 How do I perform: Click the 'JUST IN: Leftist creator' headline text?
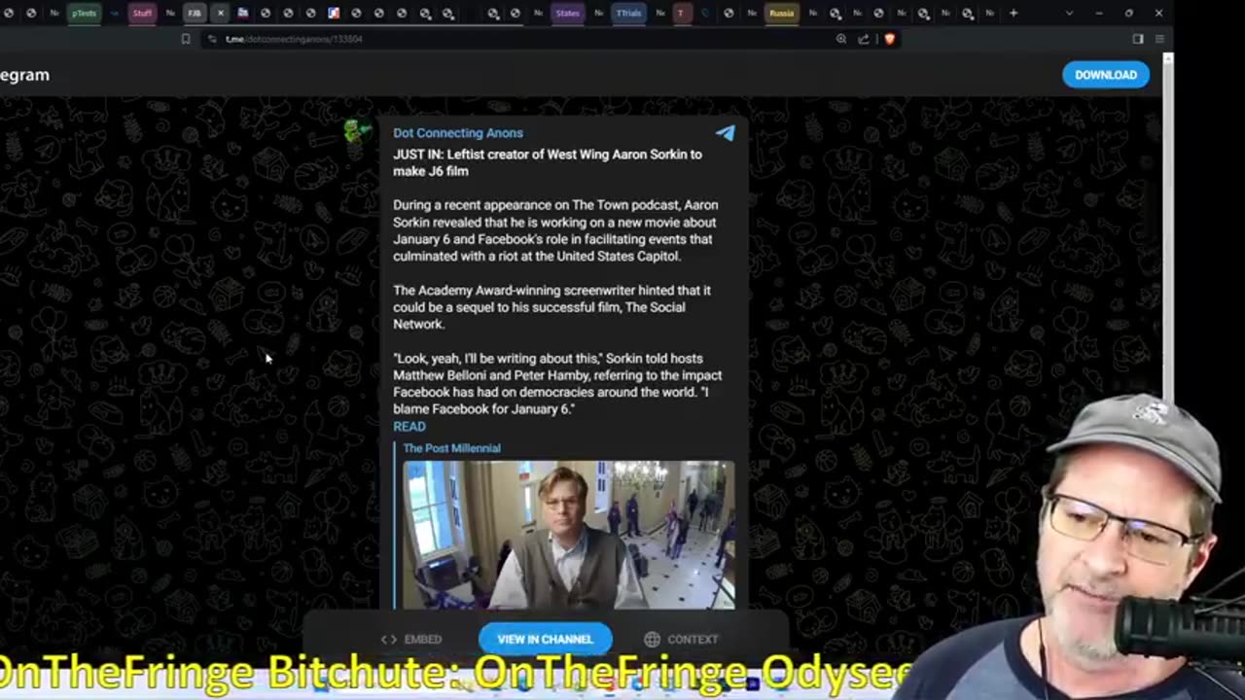click(x=548, y=162)
